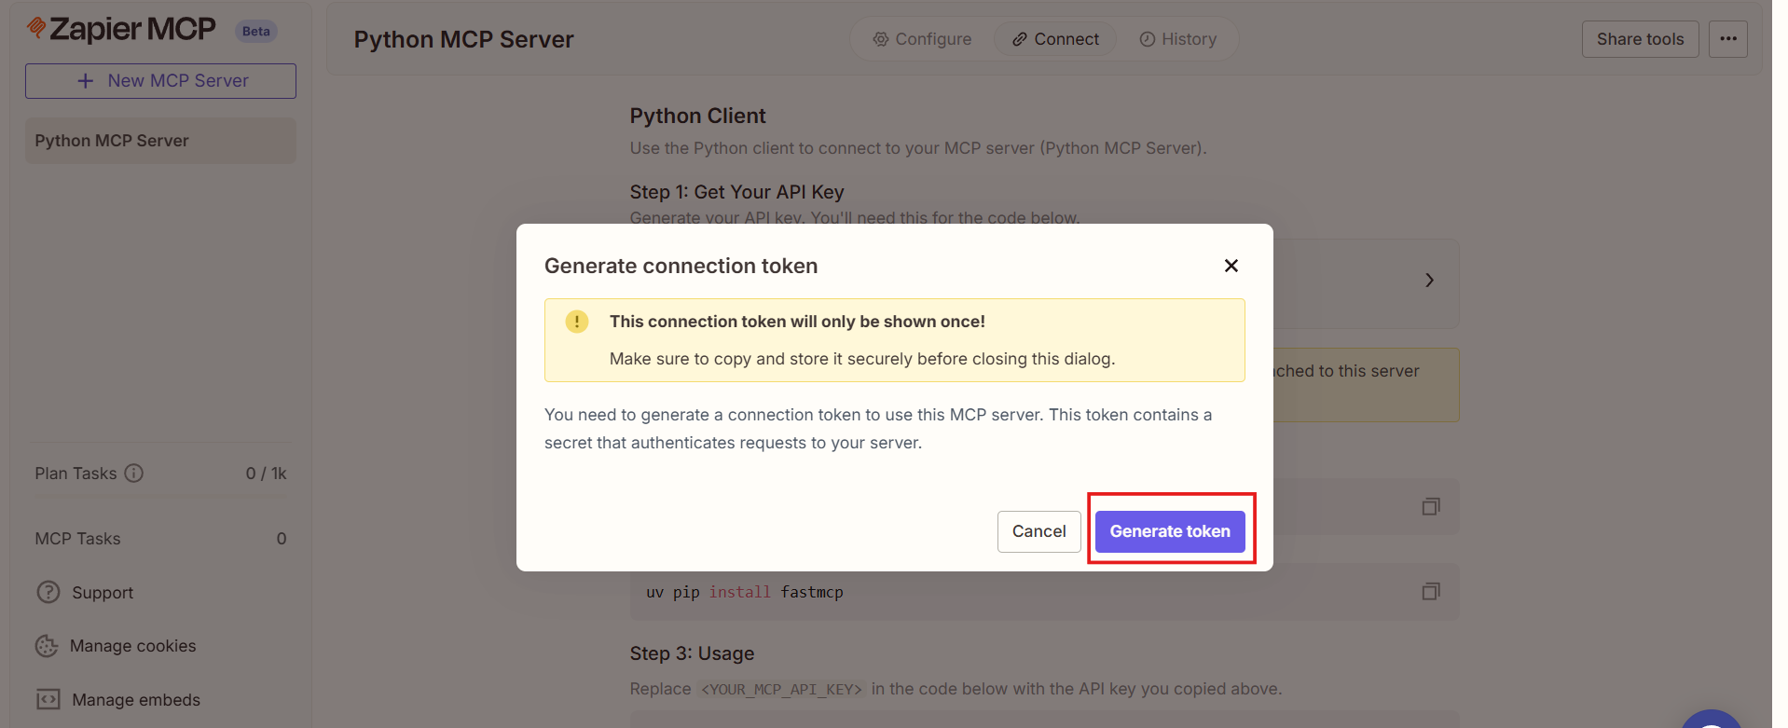Screen dimensions: 1788x728
Task: Switch to the History tab
Action: (x=1178, y=39)
